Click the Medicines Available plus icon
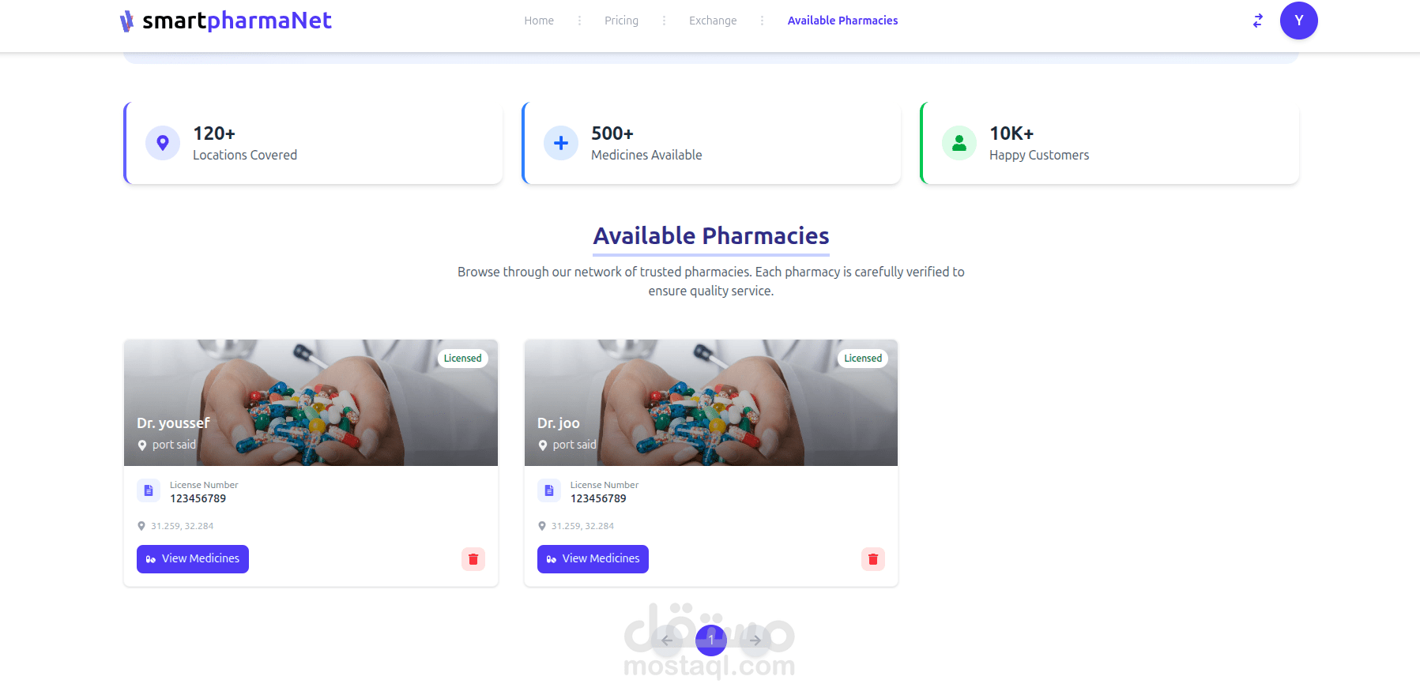 (x=561, y=143)
